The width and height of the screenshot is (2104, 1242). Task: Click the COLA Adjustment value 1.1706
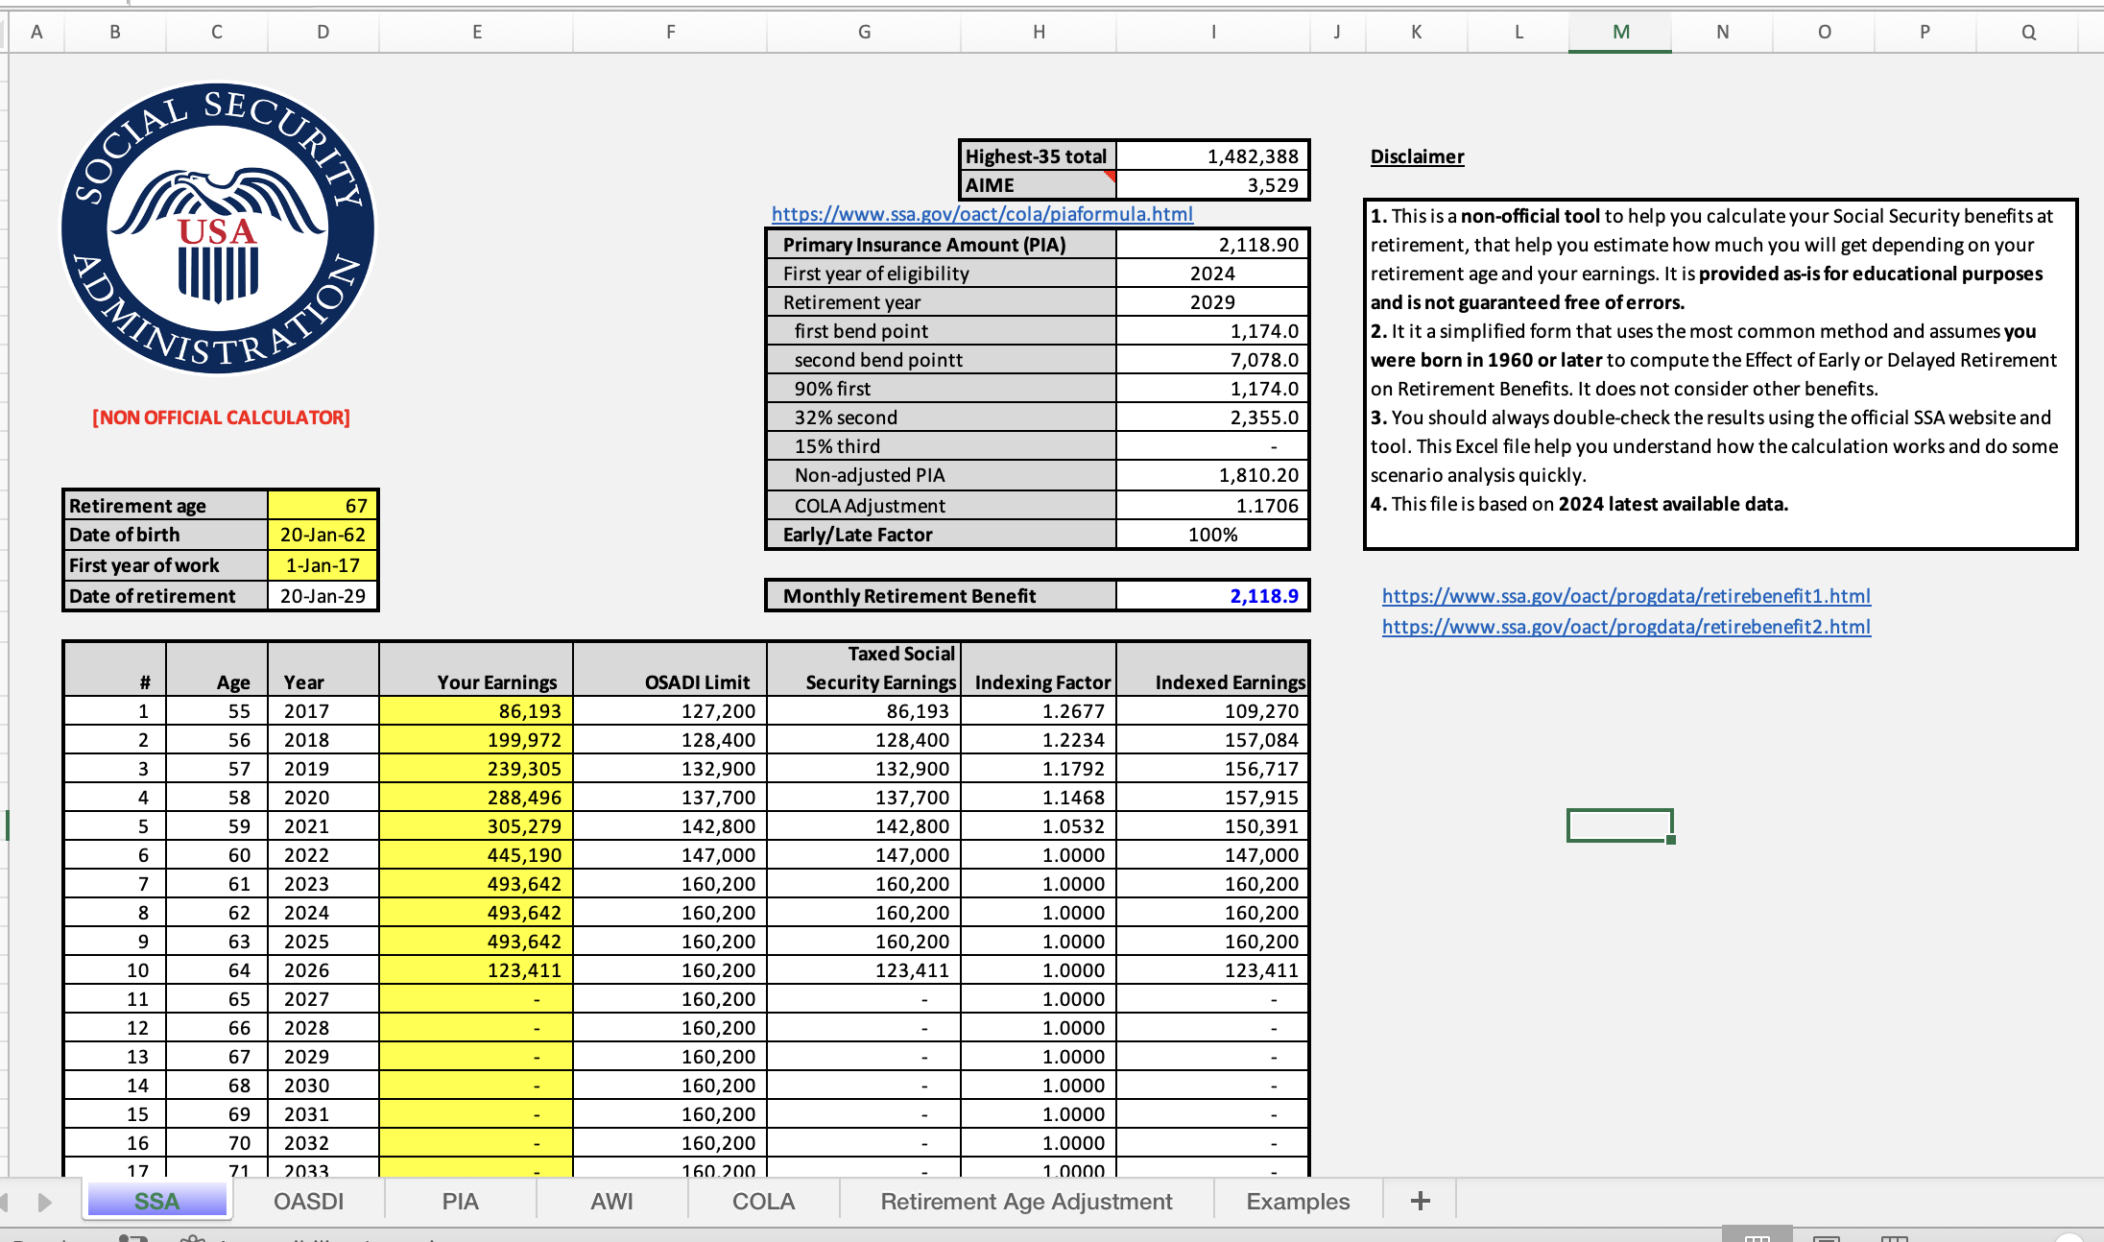pyautogui.click(x=1212, y=506)
